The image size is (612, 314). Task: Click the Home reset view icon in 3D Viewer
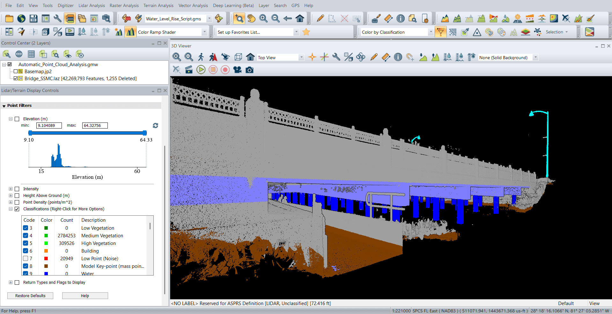point(250,57)
